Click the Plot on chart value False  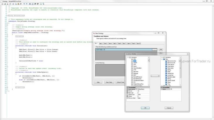143,98
